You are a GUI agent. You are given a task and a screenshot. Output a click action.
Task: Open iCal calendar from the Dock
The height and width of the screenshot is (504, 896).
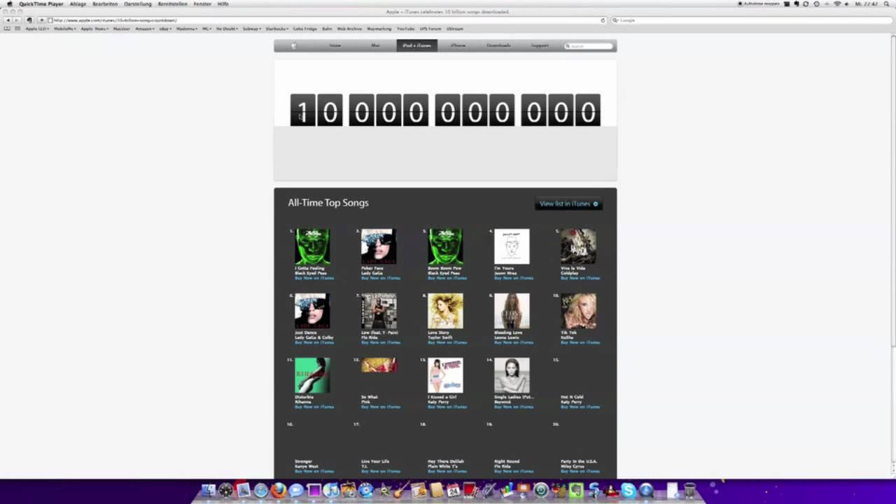click(x=453, y=491)
